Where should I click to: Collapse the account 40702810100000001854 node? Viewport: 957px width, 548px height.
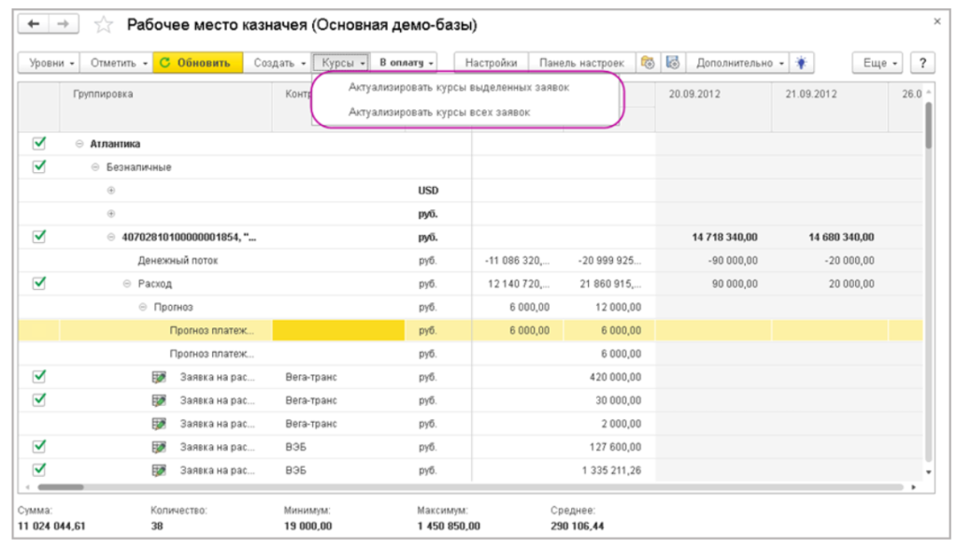click(111, 237)
